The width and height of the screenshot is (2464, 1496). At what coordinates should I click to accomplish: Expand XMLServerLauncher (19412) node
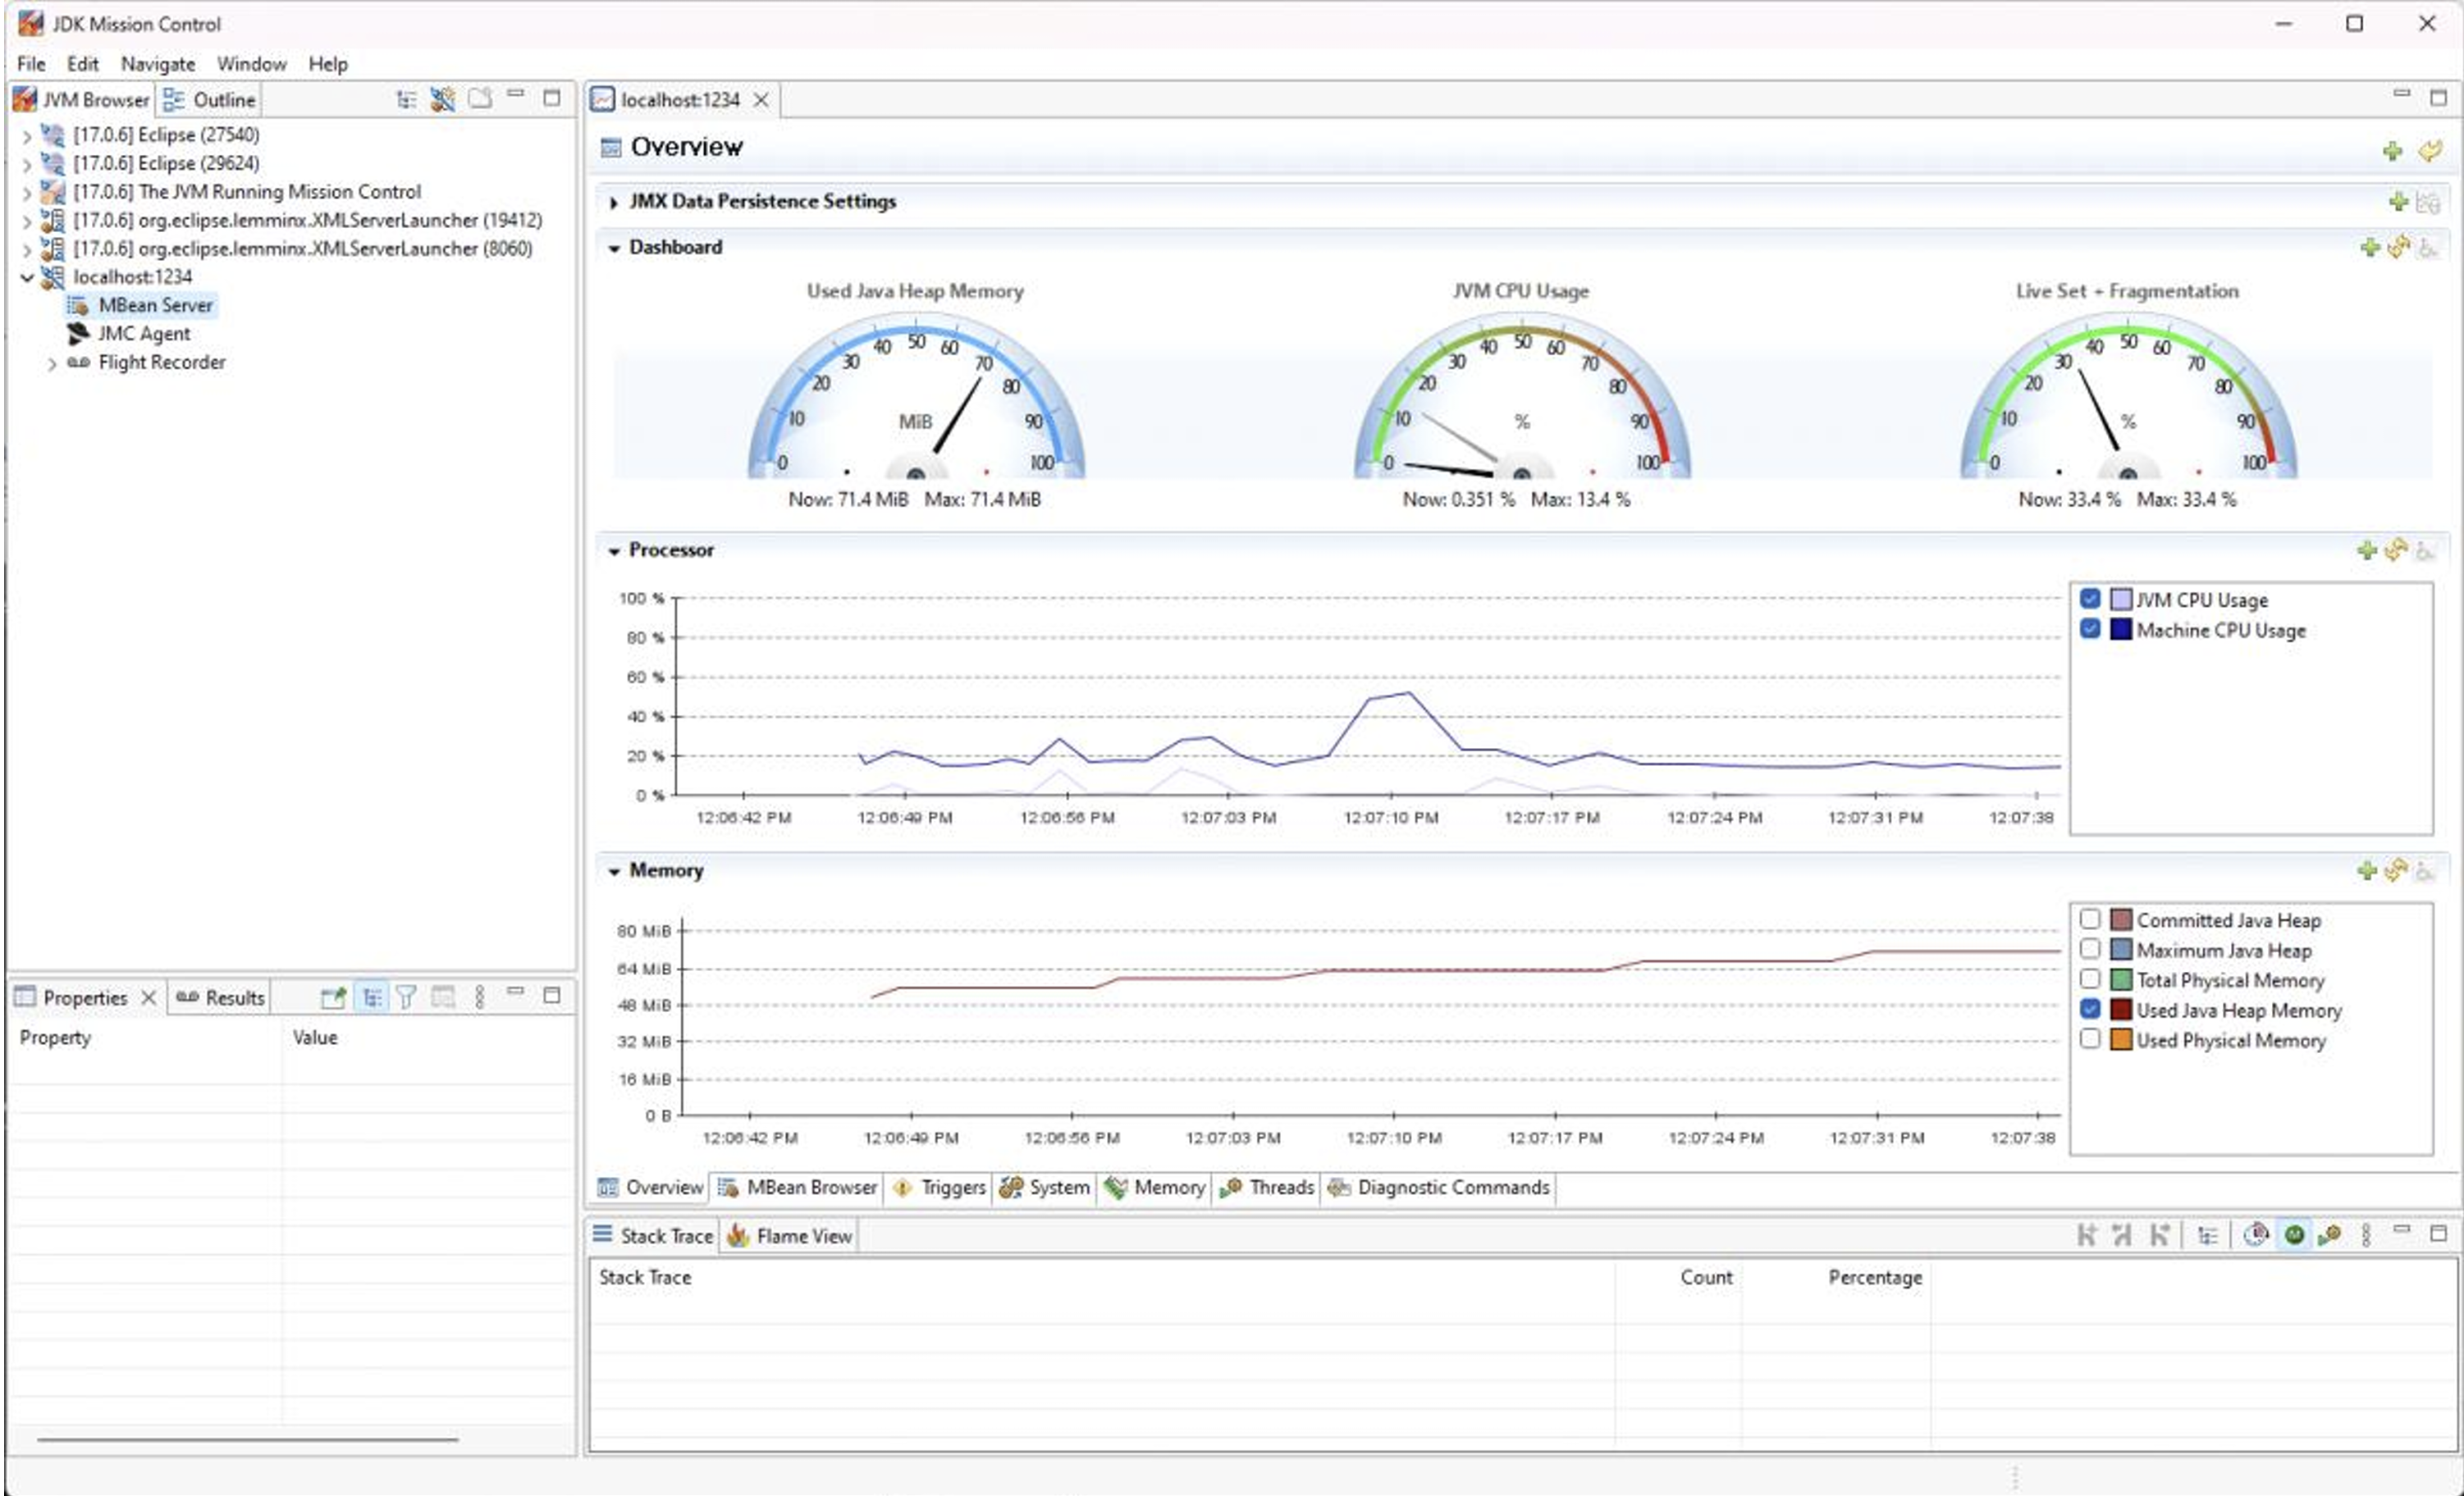tap(27, 221)
